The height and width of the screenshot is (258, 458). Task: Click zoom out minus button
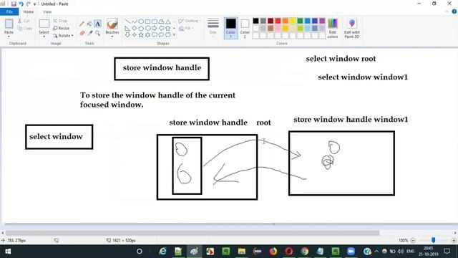413,241
